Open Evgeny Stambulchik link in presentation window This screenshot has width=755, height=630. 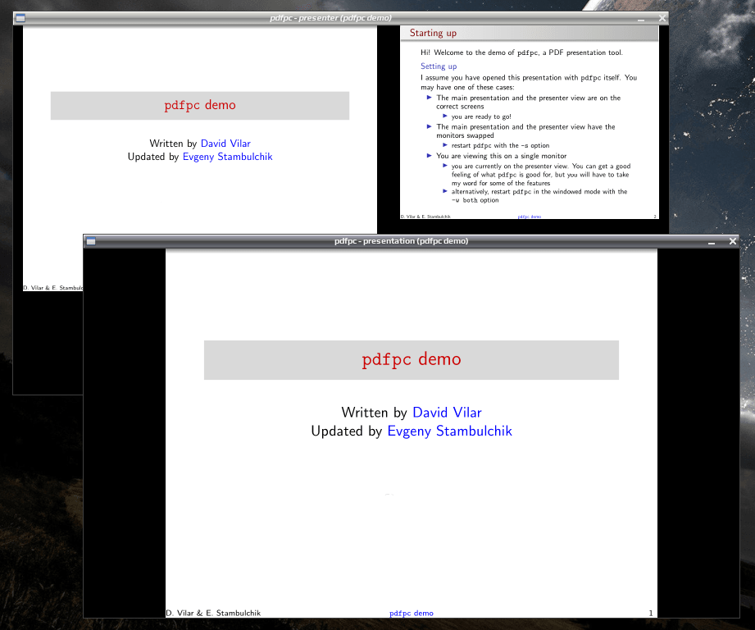pos(450,431)
